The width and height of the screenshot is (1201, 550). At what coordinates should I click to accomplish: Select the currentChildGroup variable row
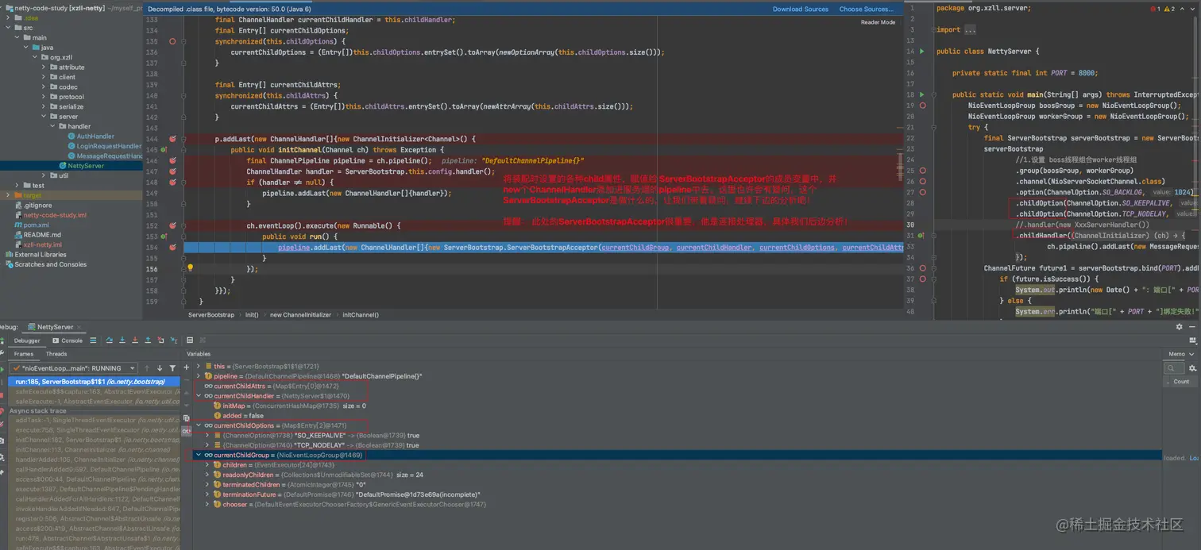pyautogui.click(x=675, y=455)
